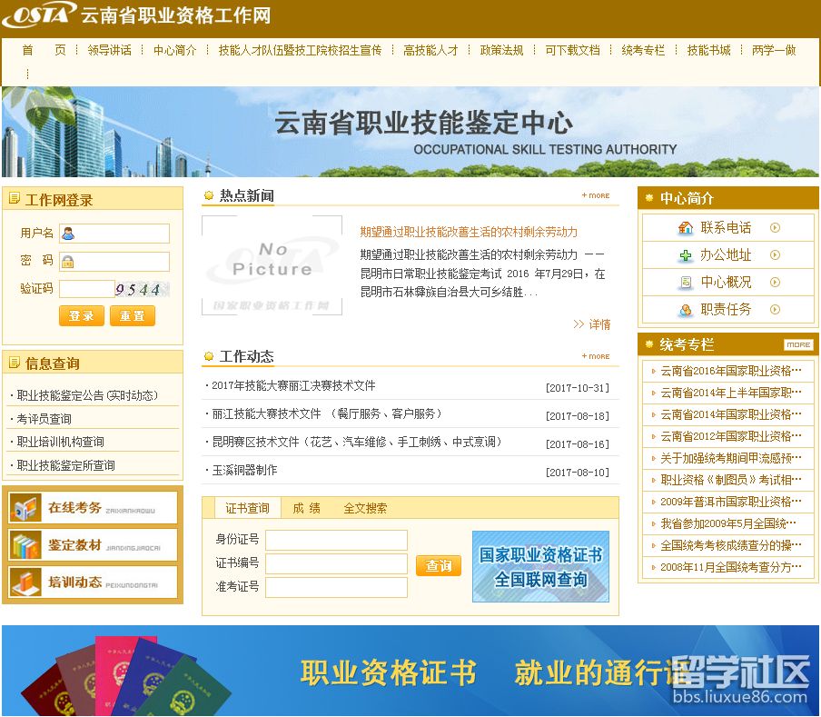Viewport: 821px width, 717px height.
Task: Click the 登录 login button
Action: click(x=81, y=316)
